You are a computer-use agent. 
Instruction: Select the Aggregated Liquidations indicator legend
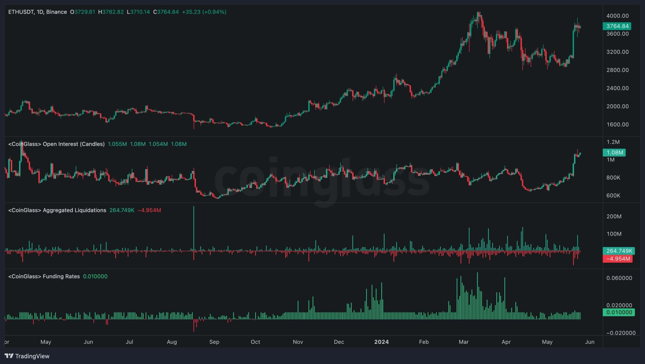point(57,210)
